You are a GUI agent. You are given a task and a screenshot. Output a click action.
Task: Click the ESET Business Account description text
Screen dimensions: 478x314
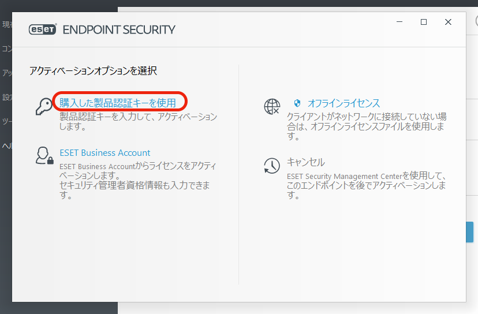[x=137, y=181]
